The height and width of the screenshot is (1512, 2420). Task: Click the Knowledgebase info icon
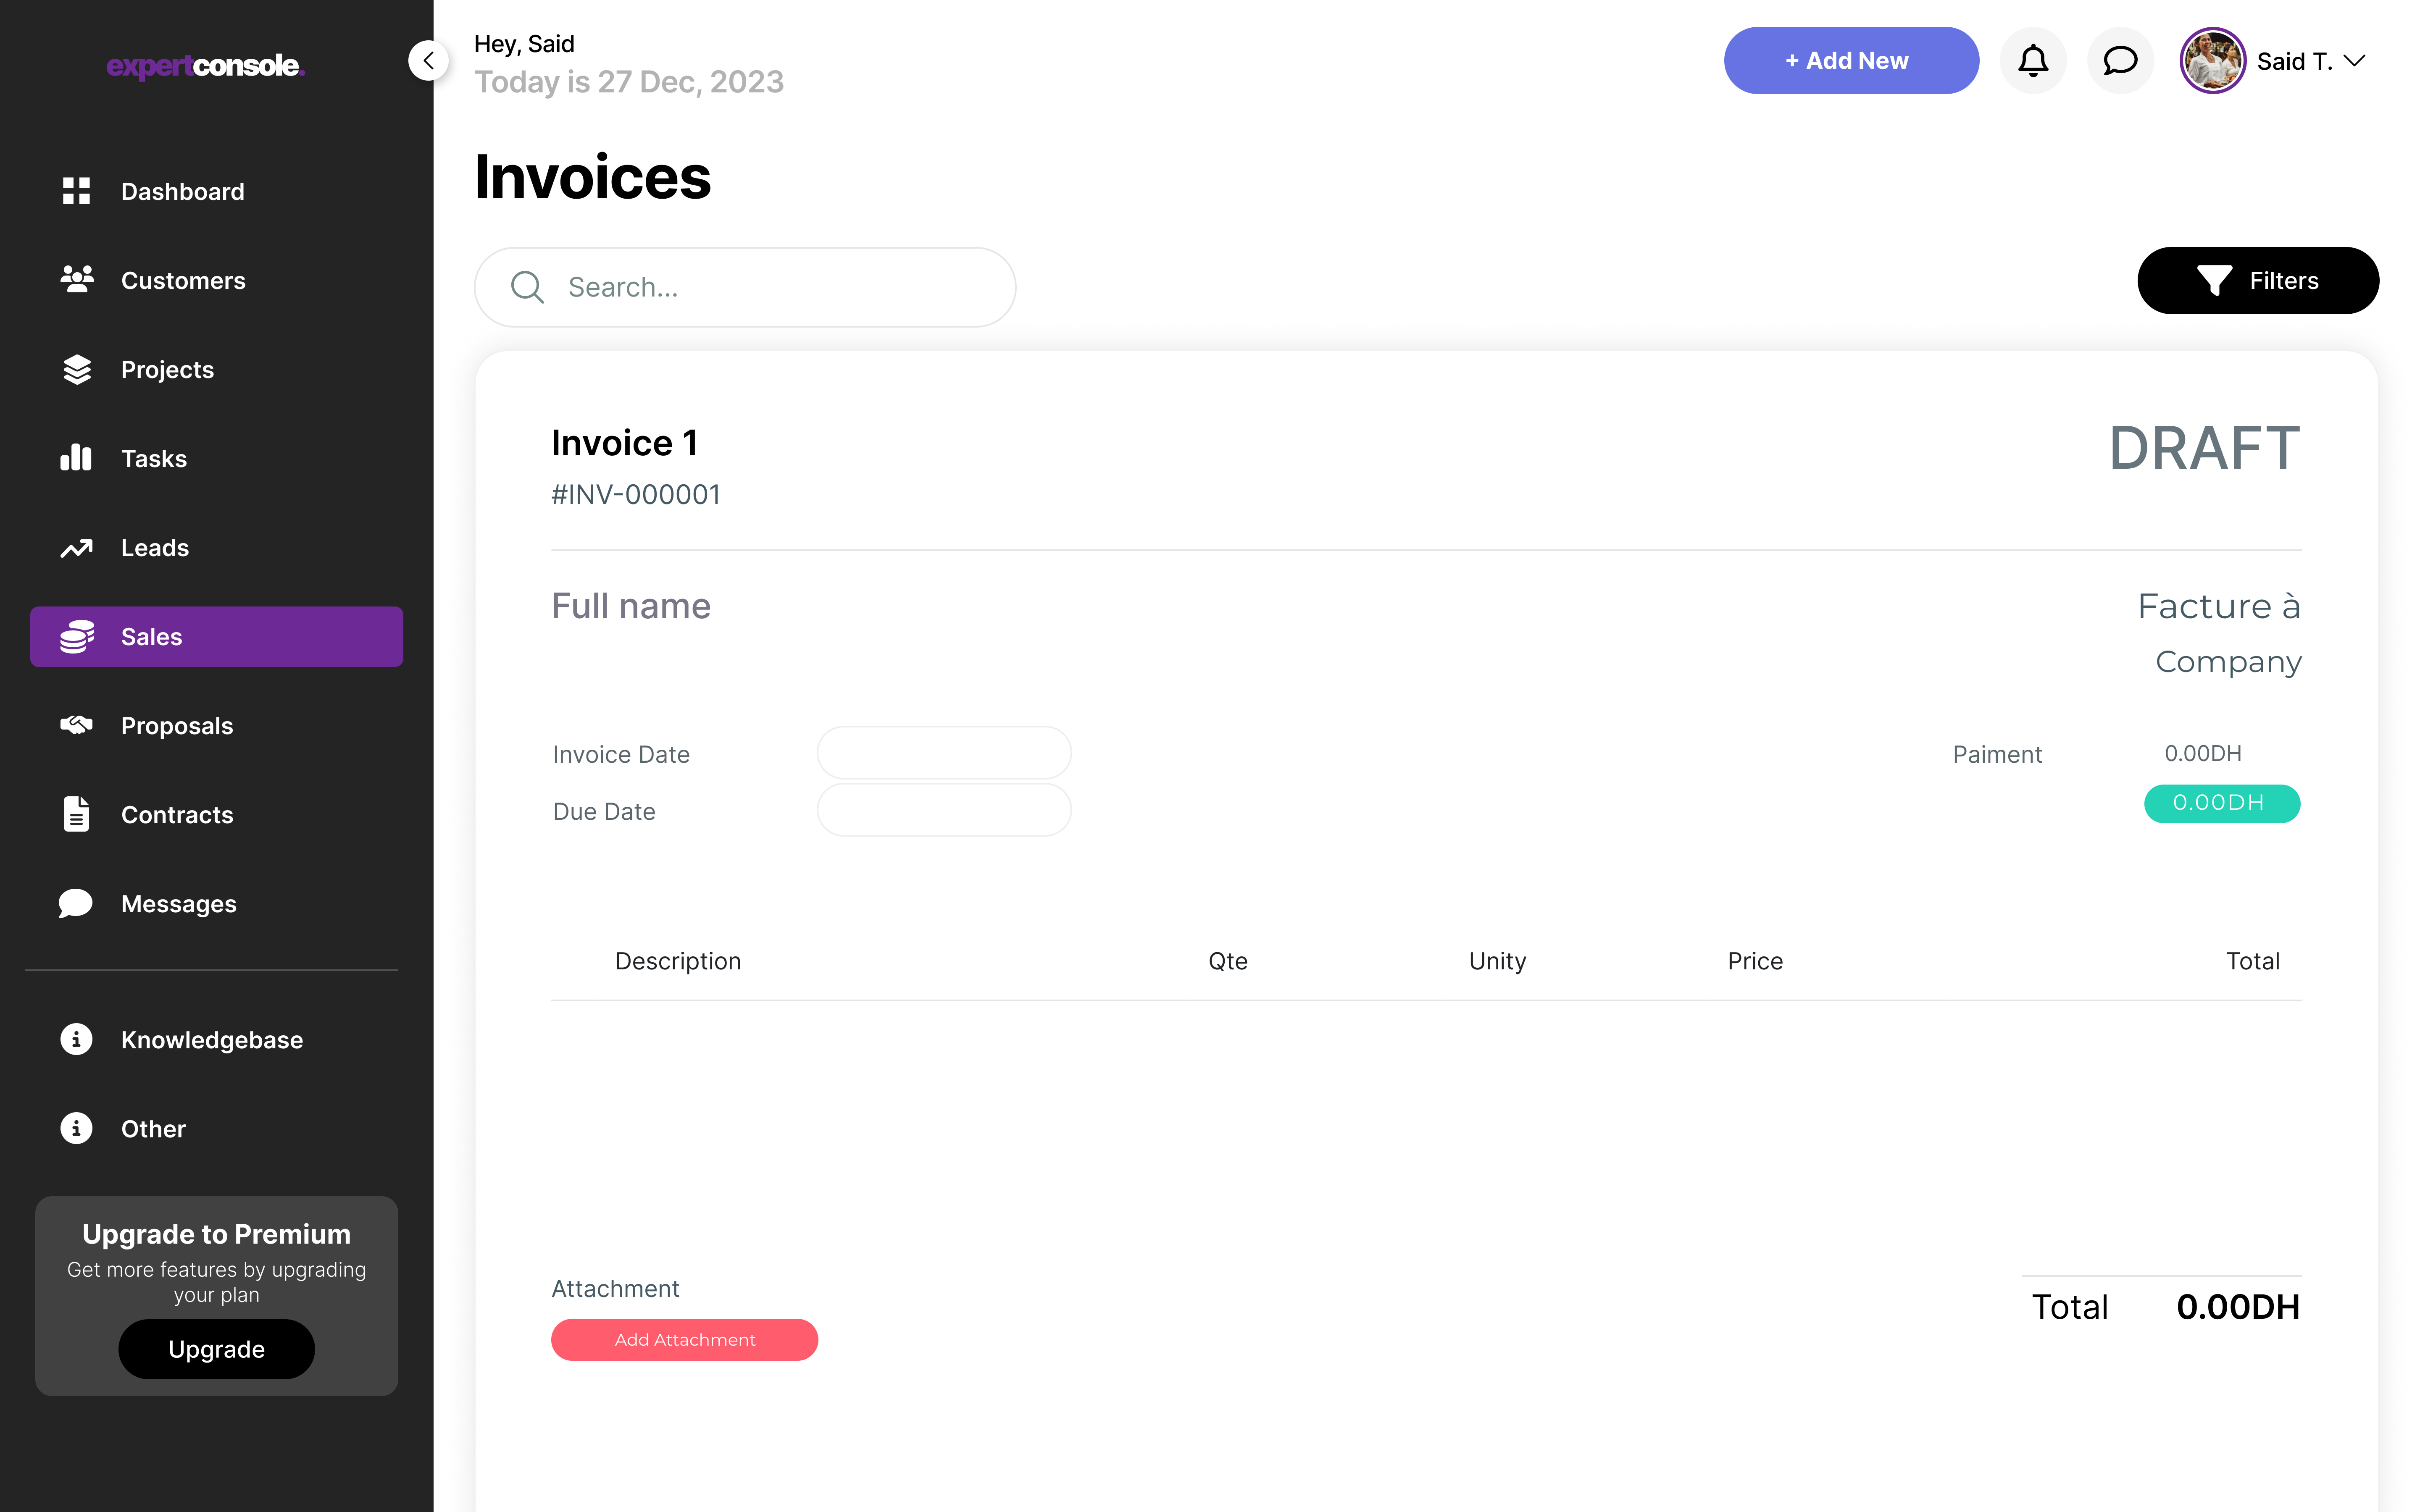coord(76,1039)
